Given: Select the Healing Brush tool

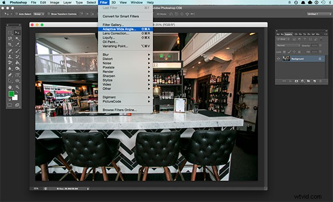Looking at the screenshot, I should click(x=10, y=50).
